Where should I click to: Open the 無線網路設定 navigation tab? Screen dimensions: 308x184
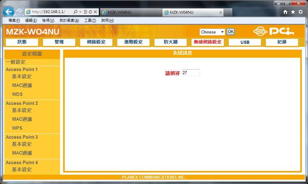click(x=207, y=42)
